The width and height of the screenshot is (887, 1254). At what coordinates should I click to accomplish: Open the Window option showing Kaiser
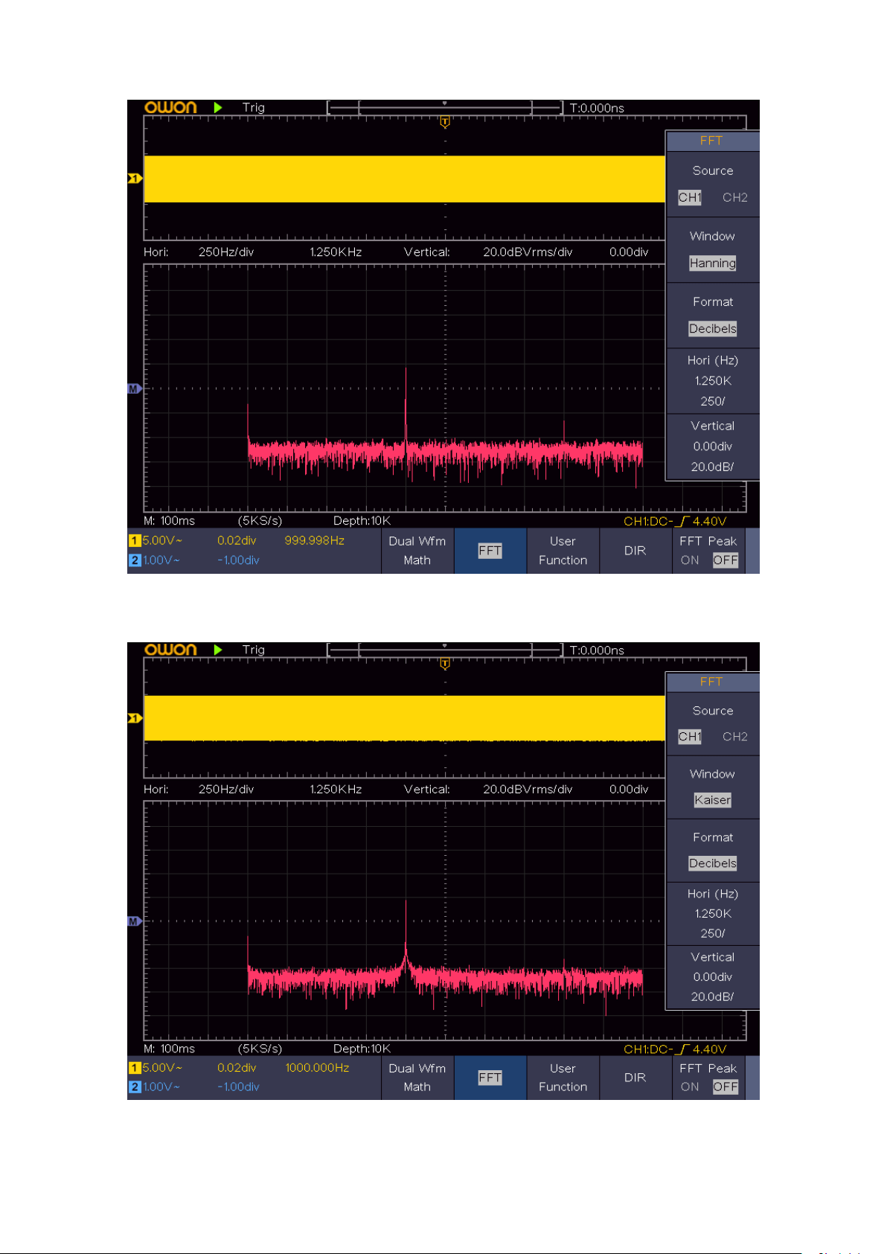click(x=712, y=787)
